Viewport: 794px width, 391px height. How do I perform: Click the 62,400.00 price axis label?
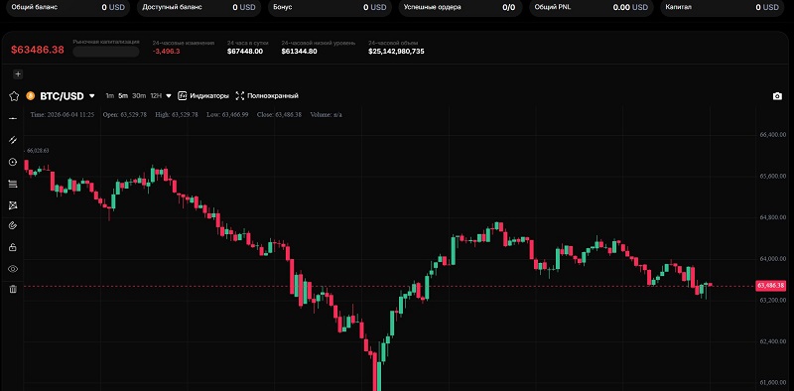click(773, 341)
